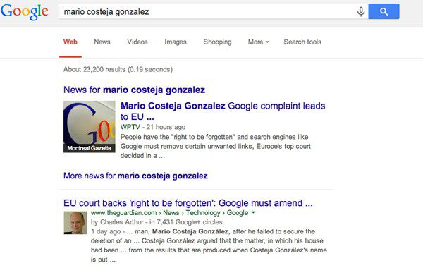Select the Images tab

(176, 42)
